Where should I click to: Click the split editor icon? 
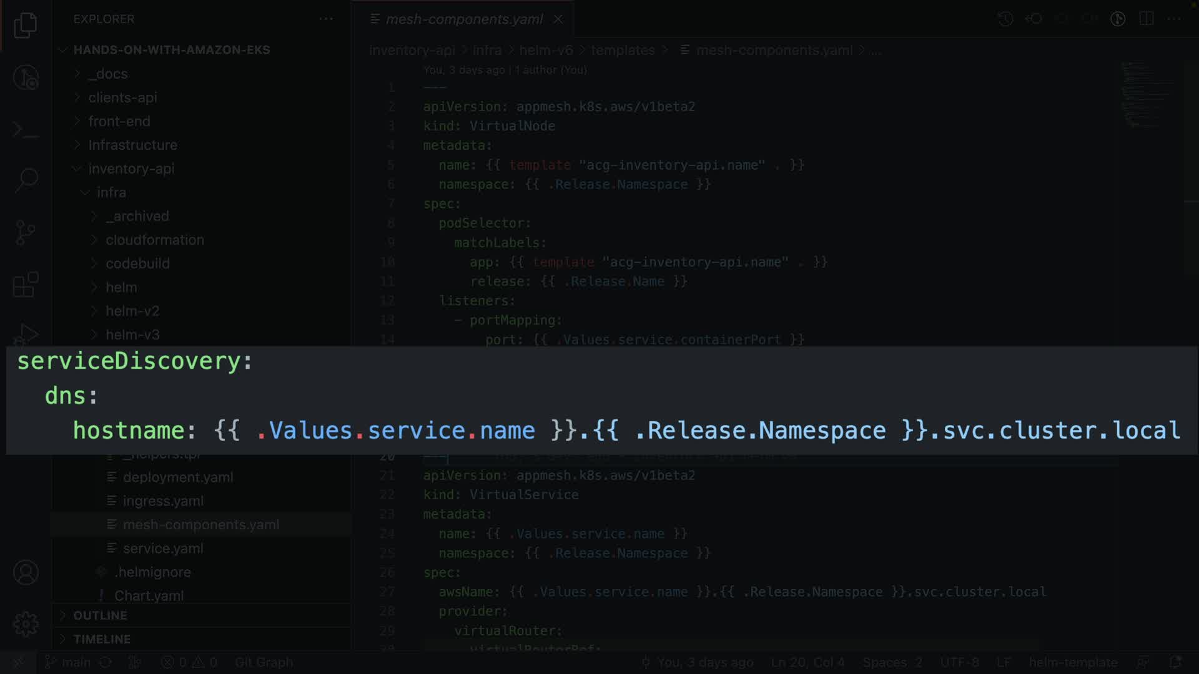(1146, 19)
